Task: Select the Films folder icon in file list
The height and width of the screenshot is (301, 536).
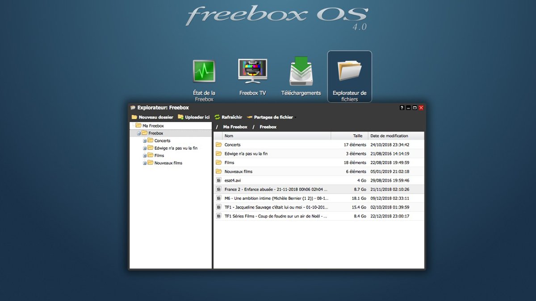Action: 218,162
